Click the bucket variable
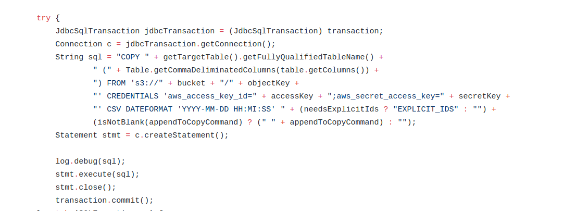Screen dimensions: 564x211 191,83
